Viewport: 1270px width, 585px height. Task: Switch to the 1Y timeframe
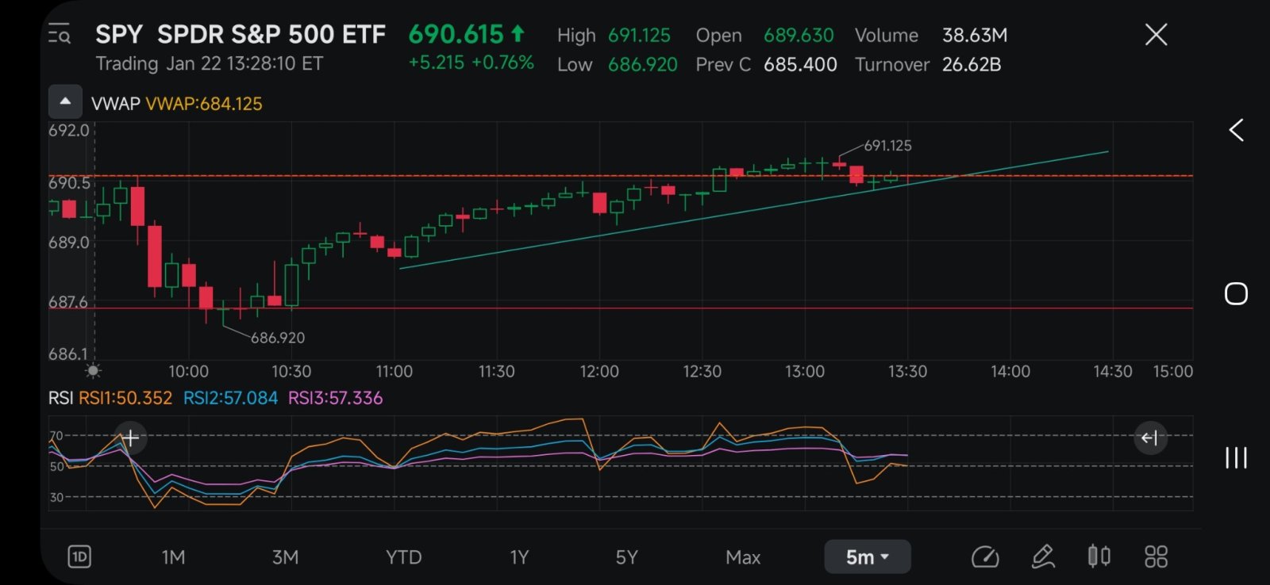click(519, 557)
